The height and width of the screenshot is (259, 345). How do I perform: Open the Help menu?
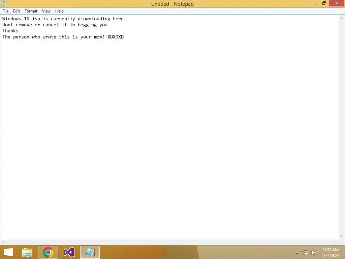[59, 11]
